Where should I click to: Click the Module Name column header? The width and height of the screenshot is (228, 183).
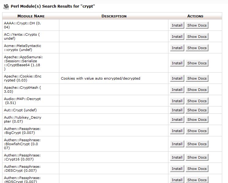click(x=31, y=16)
